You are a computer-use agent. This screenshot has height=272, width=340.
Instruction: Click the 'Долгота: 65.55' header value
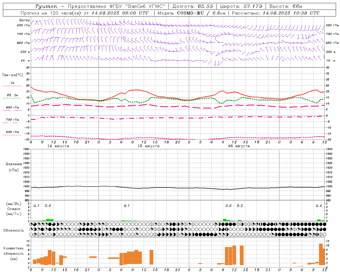coord(193,6)
